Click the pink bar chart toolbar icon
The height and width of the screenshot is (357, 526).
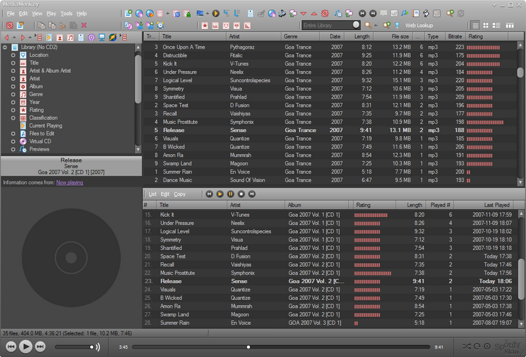tap(248, 26)
